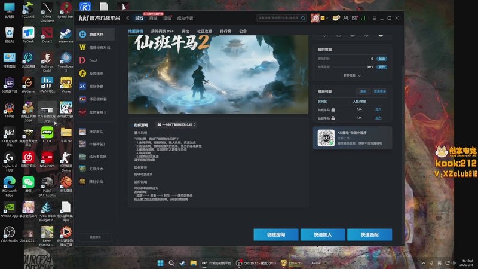Click 提升 button beside map level
This screenshot has height=269, width=478.
point(382,67)
